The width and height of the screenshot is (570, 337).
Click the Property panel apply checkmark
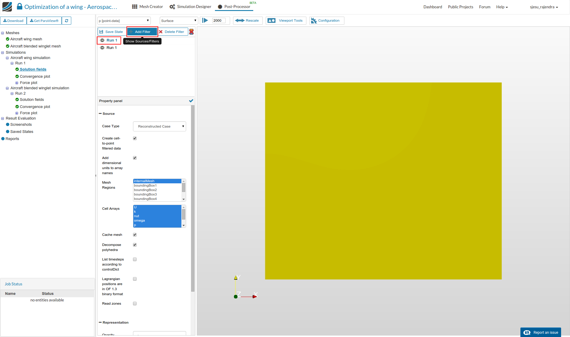[191, 101]
